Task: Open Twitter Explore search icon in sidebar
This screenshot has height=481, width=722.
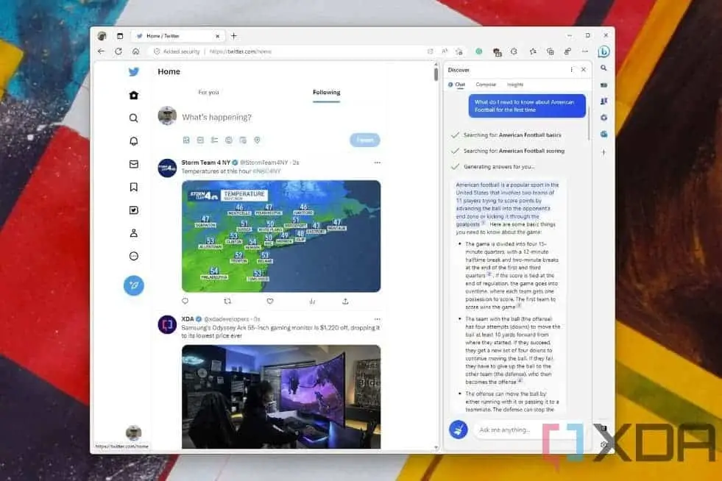Action: pyautogui.click(x=133, y=118)
